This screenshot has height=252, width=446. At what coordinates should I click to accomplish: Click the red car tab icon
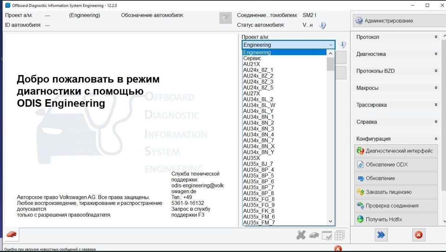pos(11,234)
